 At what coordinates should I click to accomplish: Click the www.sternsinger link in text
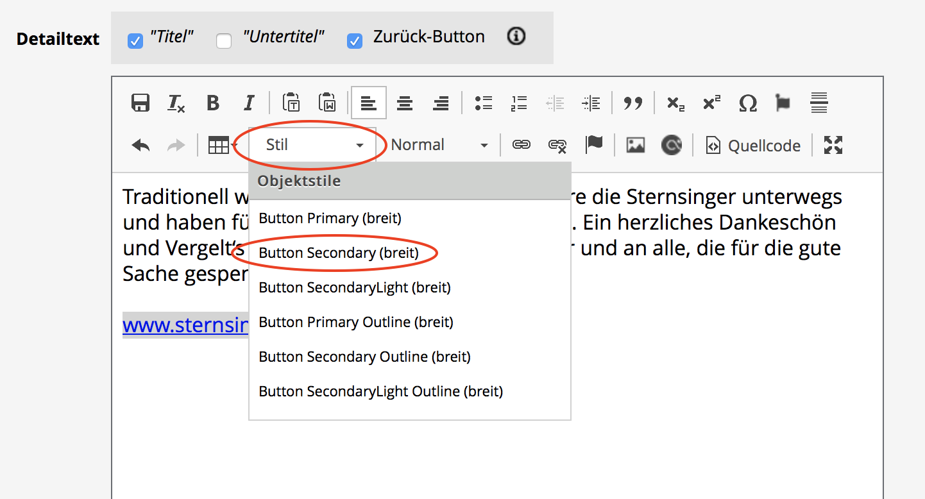[185, 326]
